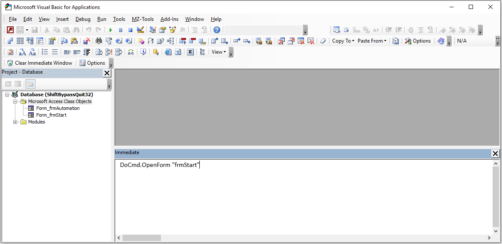Click the a=b replace icon
The image size is (502, 244).
(x=131, y=52)
